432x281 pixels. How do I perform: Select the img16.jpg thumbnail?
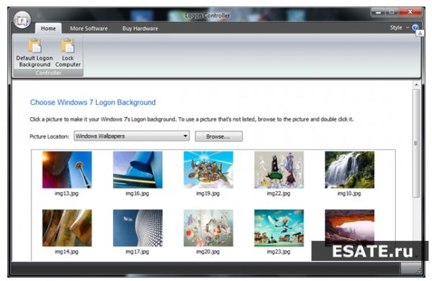pyautogui.click(x=138, y=170)
